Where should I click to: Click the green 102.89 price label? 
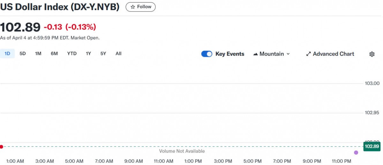pyautogui.click(x=372, y=146)
